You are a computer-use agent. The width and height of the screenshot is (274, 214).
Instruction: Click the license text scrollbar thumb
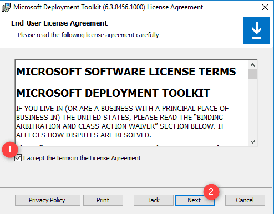point(252,74)
